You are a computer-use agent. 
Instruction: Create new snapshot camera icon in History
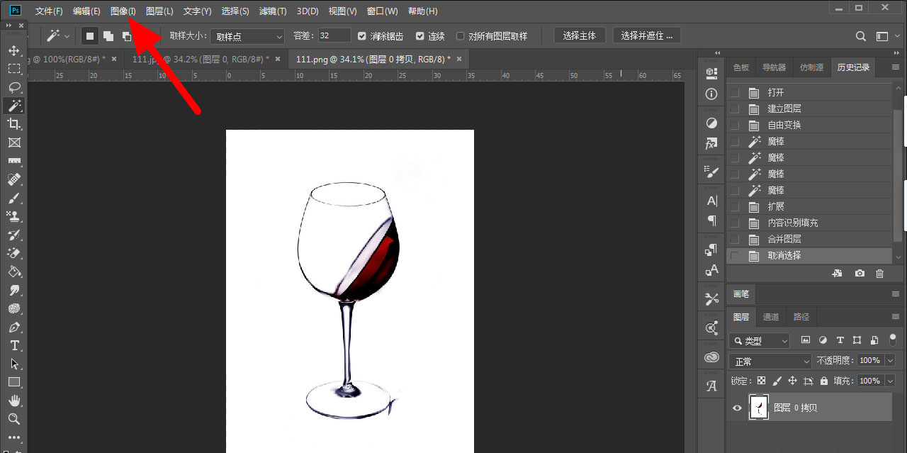point(860,273)
